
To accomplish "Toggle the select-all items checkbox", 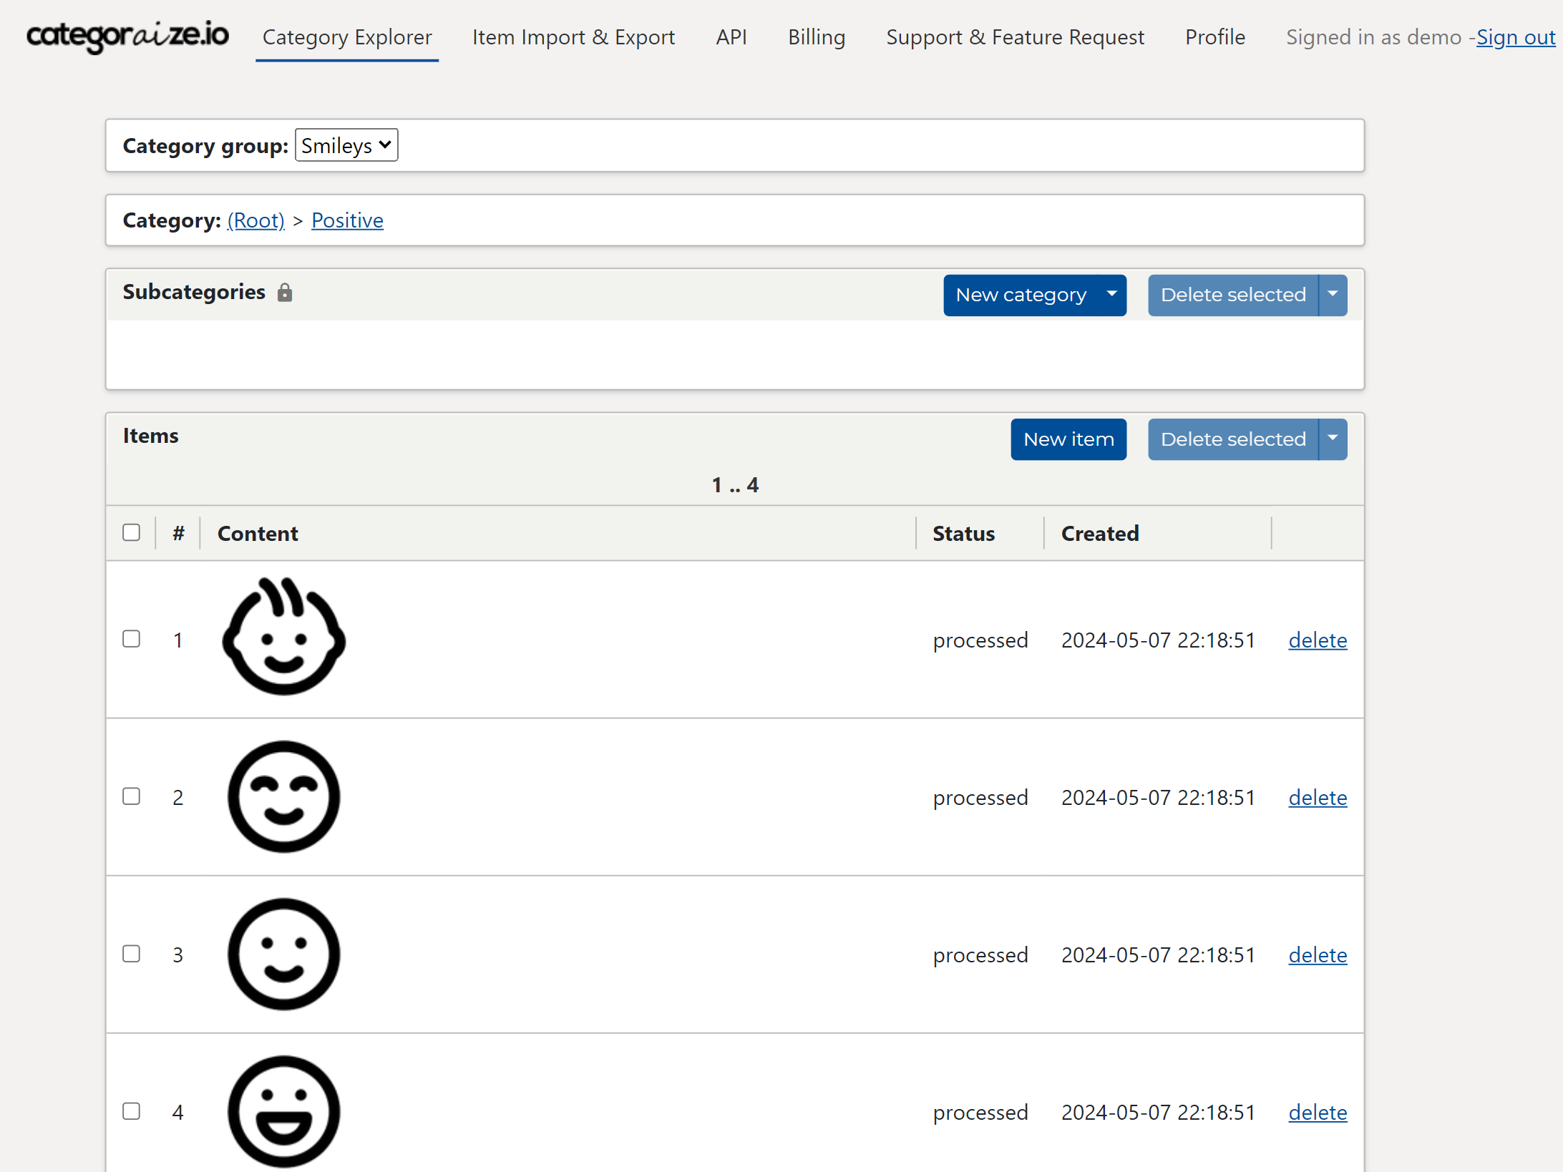I will (131, 532).
